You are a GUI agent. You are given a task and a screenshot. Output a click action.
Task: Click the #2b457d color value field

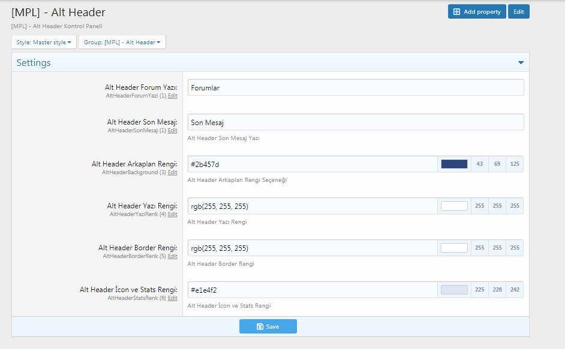point(312,164)
